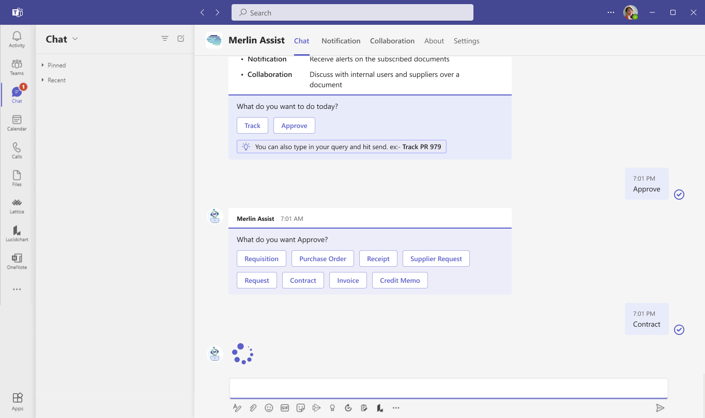Choose Requisition to approve

pos(262,259)
